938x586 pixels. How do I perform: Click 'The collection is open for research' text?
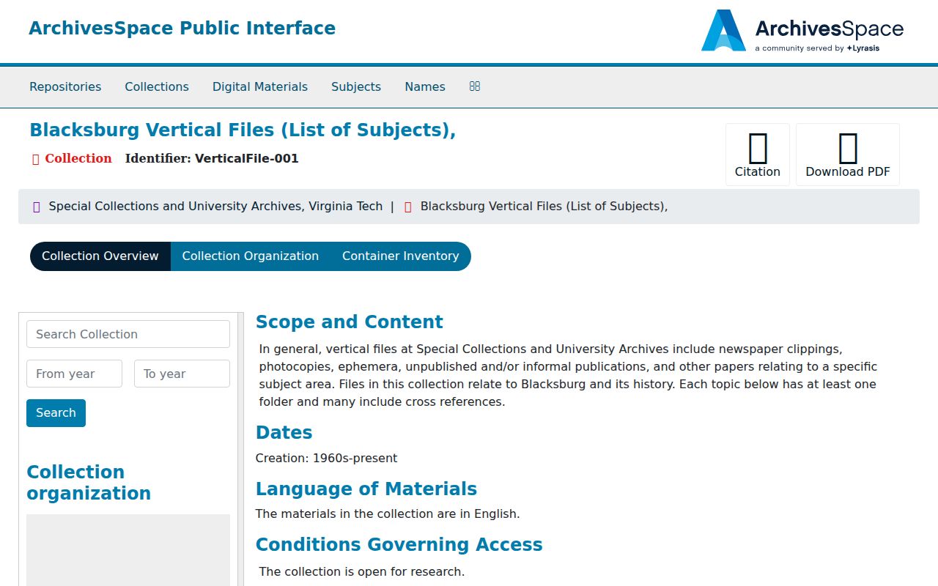click(x=362, y=571)
